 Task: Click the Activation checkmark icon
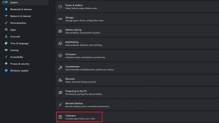(x=60, y=55)
